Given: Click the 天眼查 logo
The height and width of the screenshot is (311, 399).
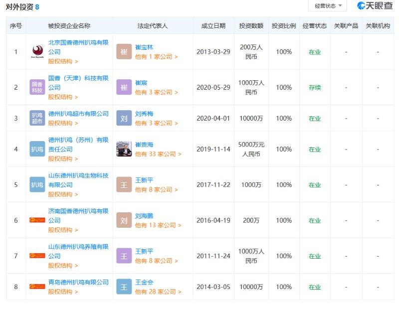Looking at the screenshot, I should (x=375, y=5).
